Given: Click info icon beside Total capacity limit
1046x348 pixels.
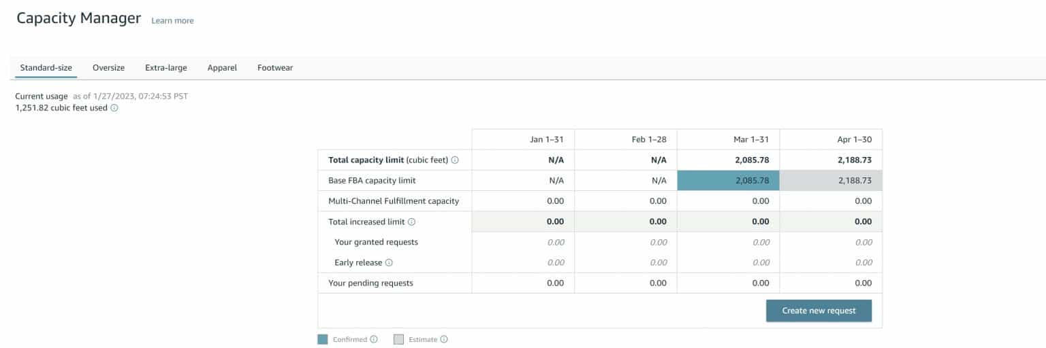Looking at the screenshot, I should tap(455, 160).
